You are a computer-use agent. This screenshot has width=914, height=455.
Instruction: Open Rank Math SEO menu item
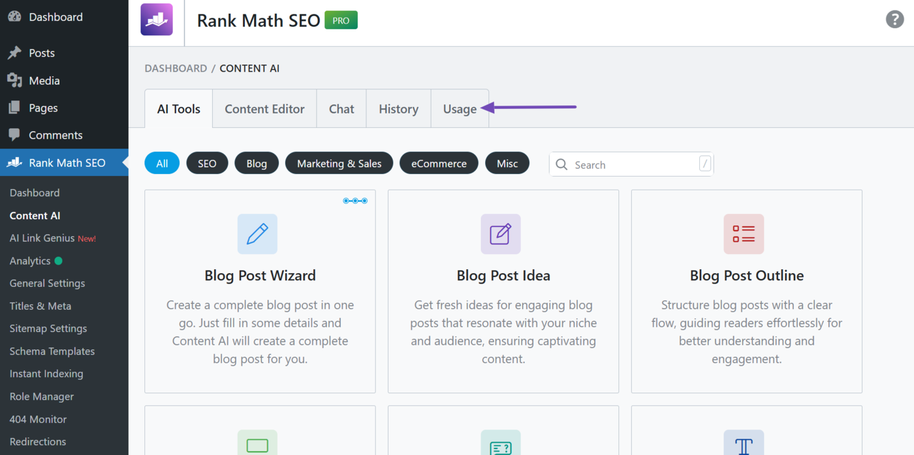pos(64,162)
